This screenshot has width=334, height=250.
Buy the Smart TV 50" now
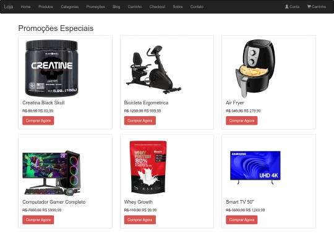click(x=242, y=220)
